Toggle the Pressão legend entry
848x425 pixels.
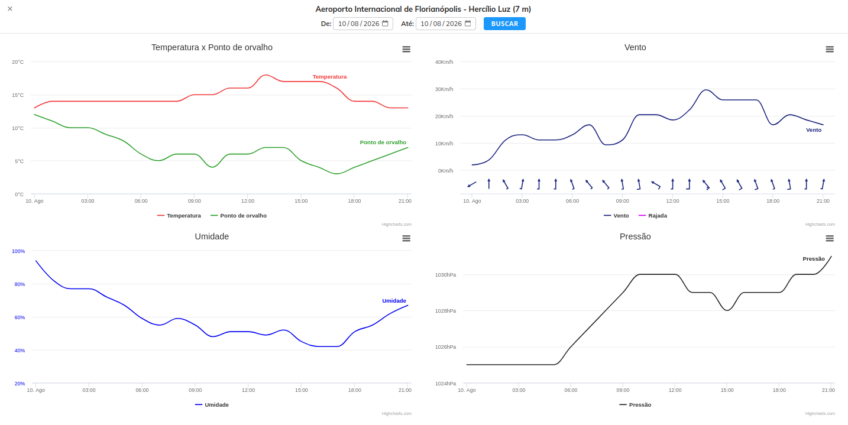[x=635, y=405]
